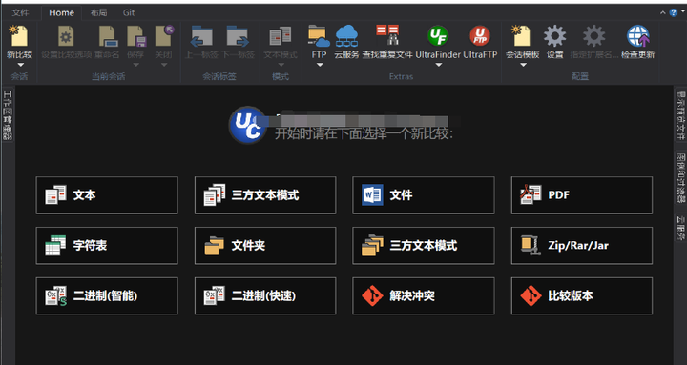The width and height of the screenshot is (687, 365).
Task: Go to next tab with 下一标签
Action: pos(238,36)
